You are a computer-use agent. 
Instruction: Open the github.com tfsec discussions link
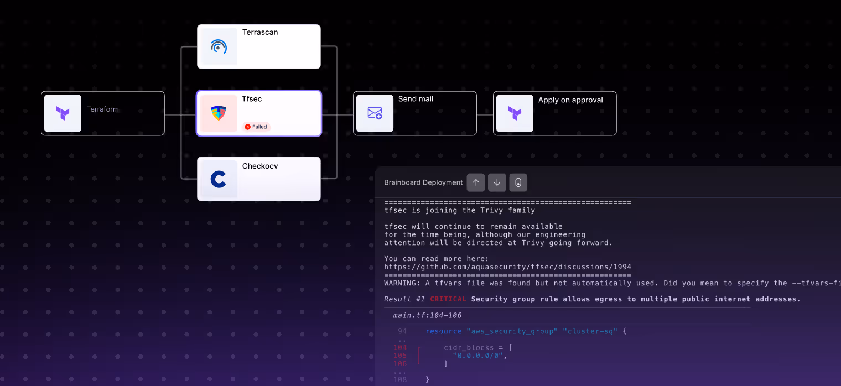pos(507,267)
